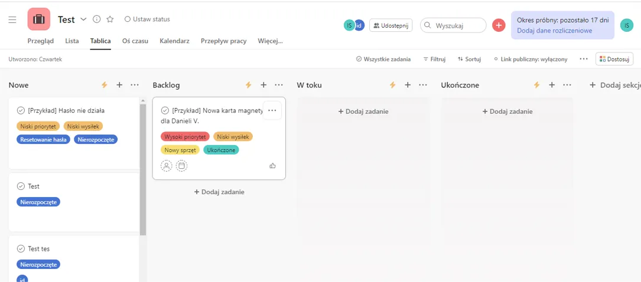Expand Test project name dropdown arrow
This screenshot has width=641, height=282.
[x=83, y=19]
